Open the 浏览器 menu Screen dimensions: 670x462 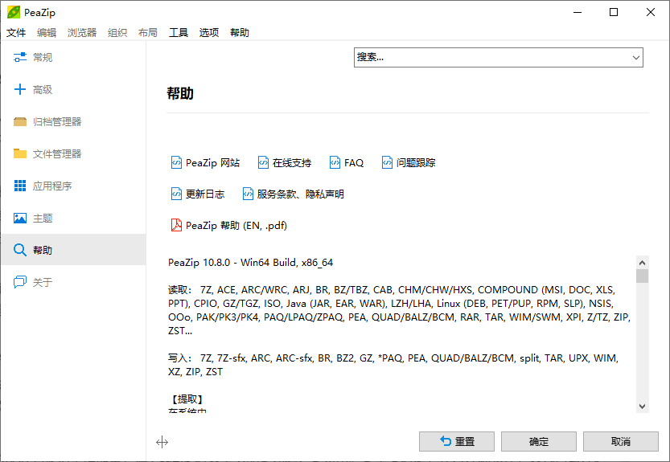coord(82,32)
